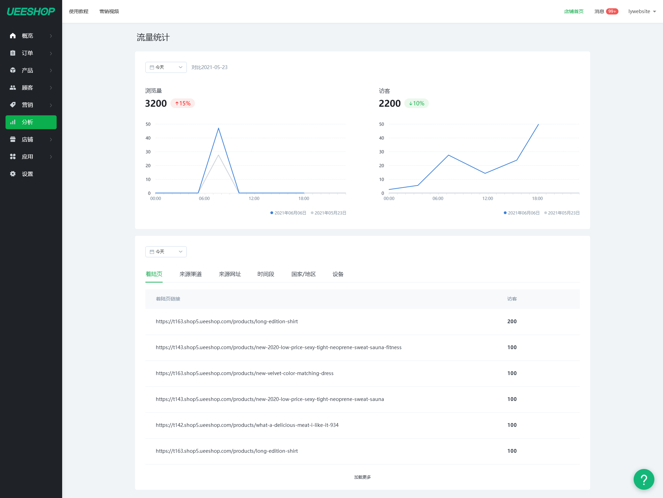Expand the lywebsite account menu
The image size is (663, 498).
(642, 11)
